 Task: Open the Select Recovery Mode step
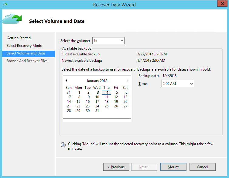click(24, 46)
